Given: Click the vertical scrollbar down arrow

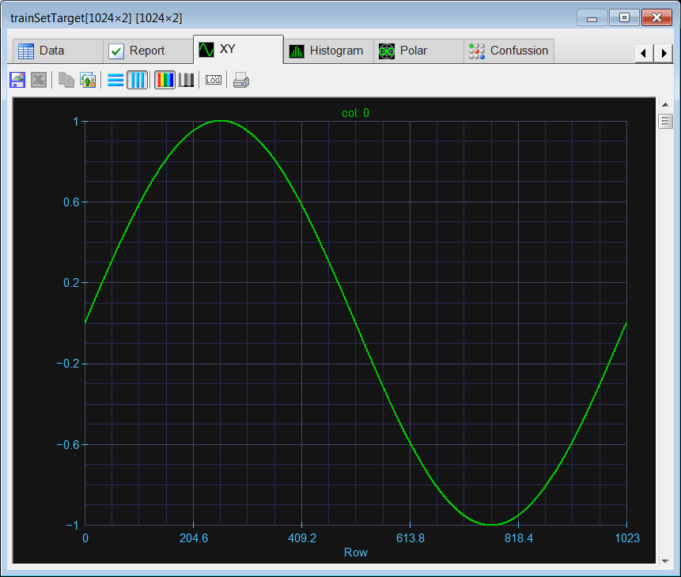Looking at the screenshot, I should pyautogui.click(x=665, y=561).
